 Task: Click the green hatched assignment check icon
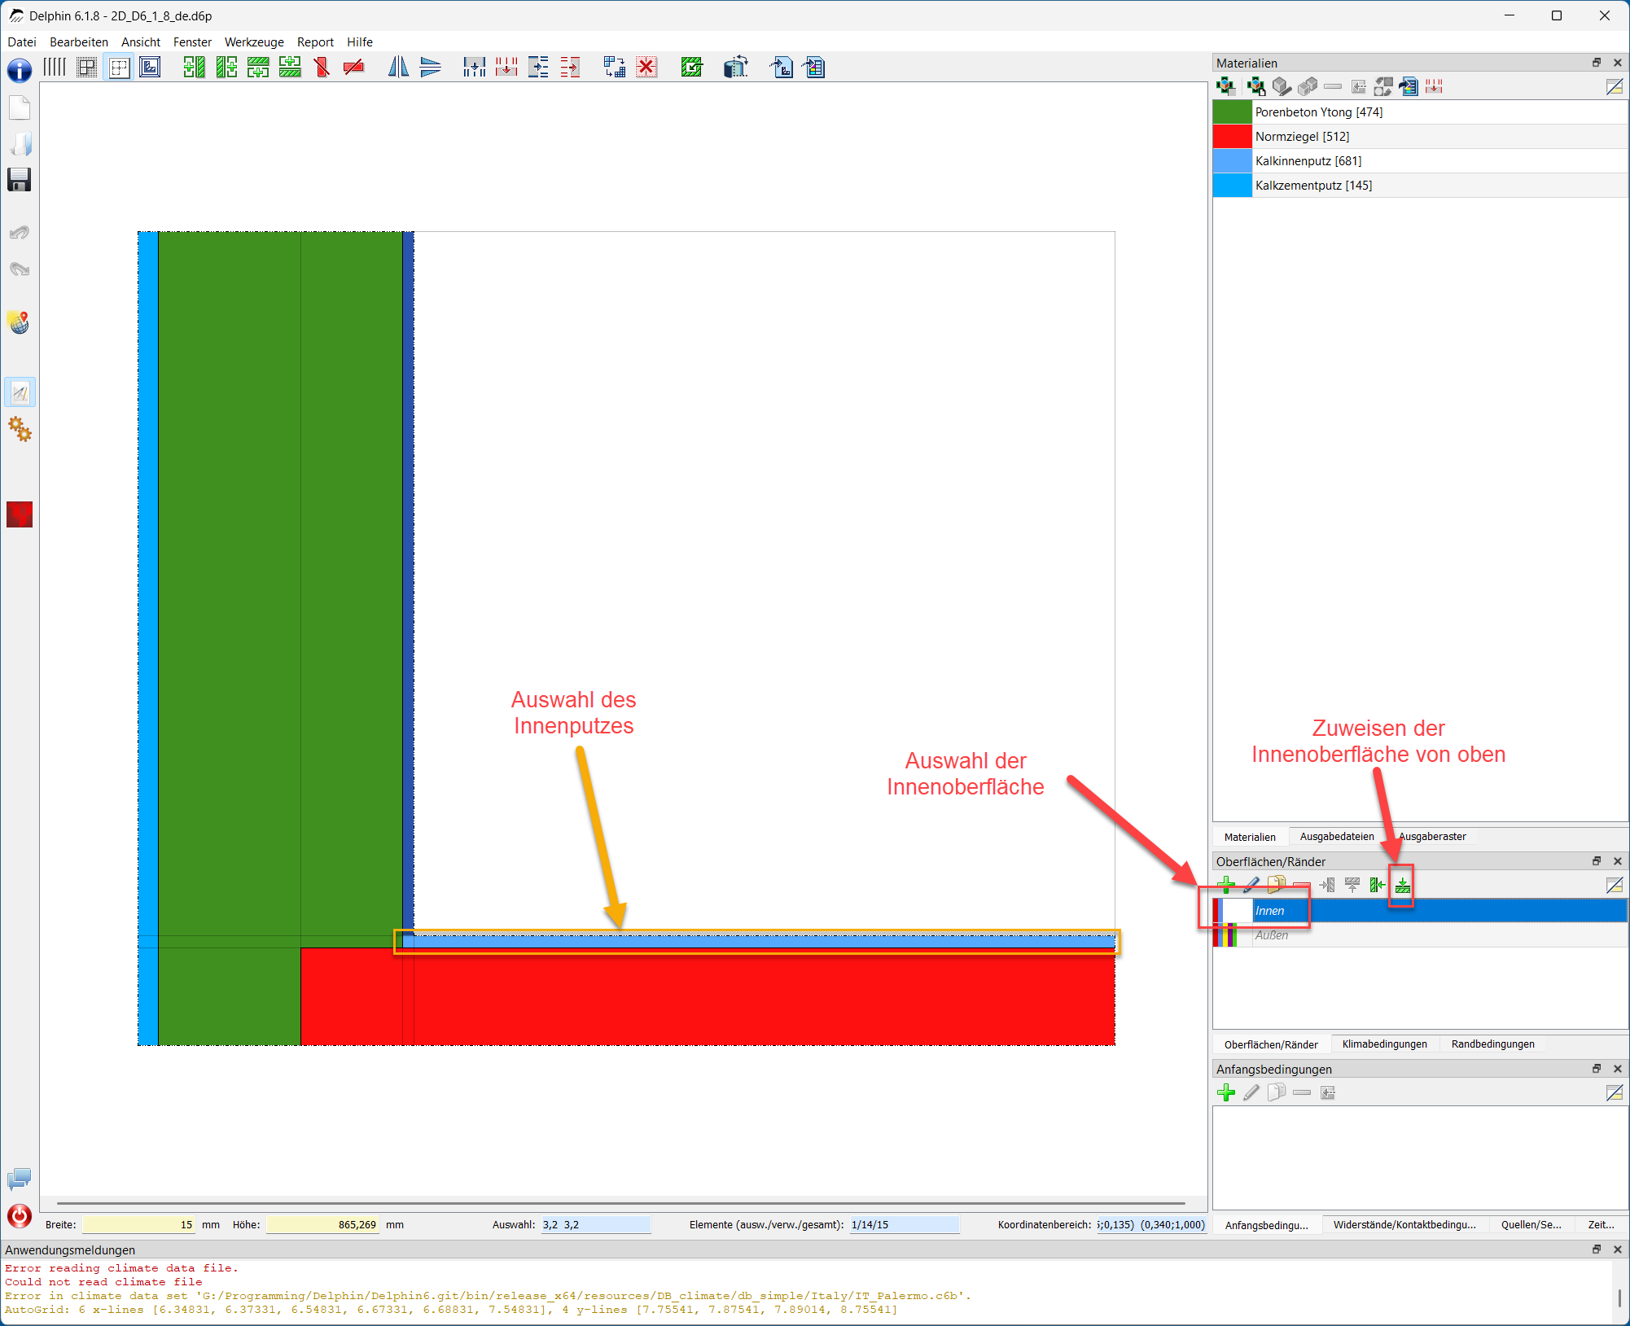691,67
